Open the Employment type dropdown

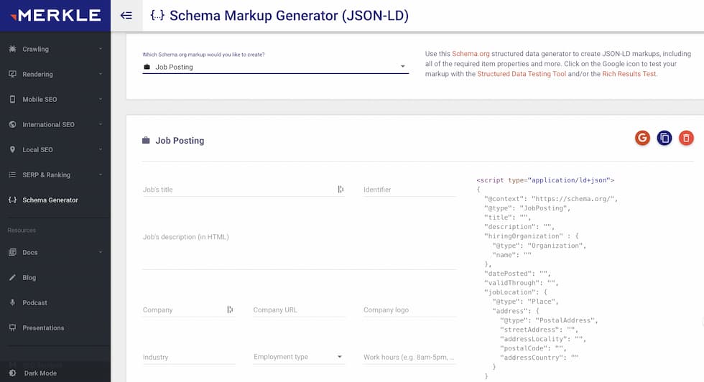[x=298, y=357]
